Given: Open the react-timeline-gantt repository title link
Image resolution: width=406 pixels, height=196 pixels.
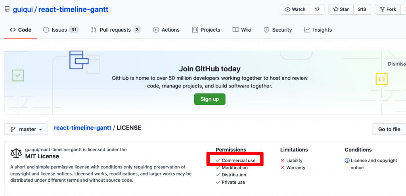Looking at the screenshot, I should coord(73,10).
